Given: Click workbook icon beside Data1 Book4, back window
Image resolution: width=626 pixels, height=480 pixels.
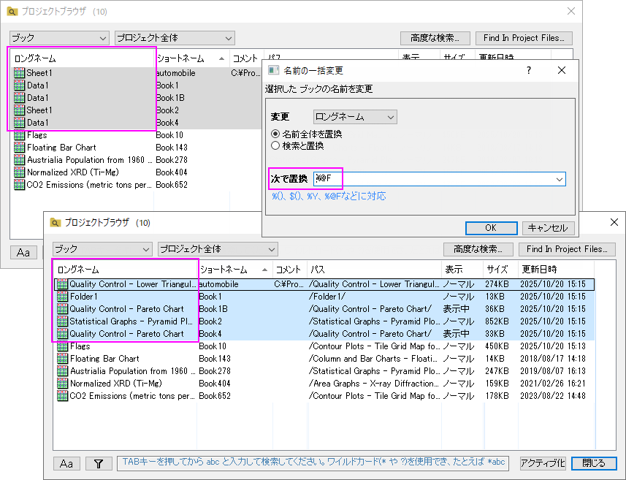Looking at the screenshot, I should [19, 122].
